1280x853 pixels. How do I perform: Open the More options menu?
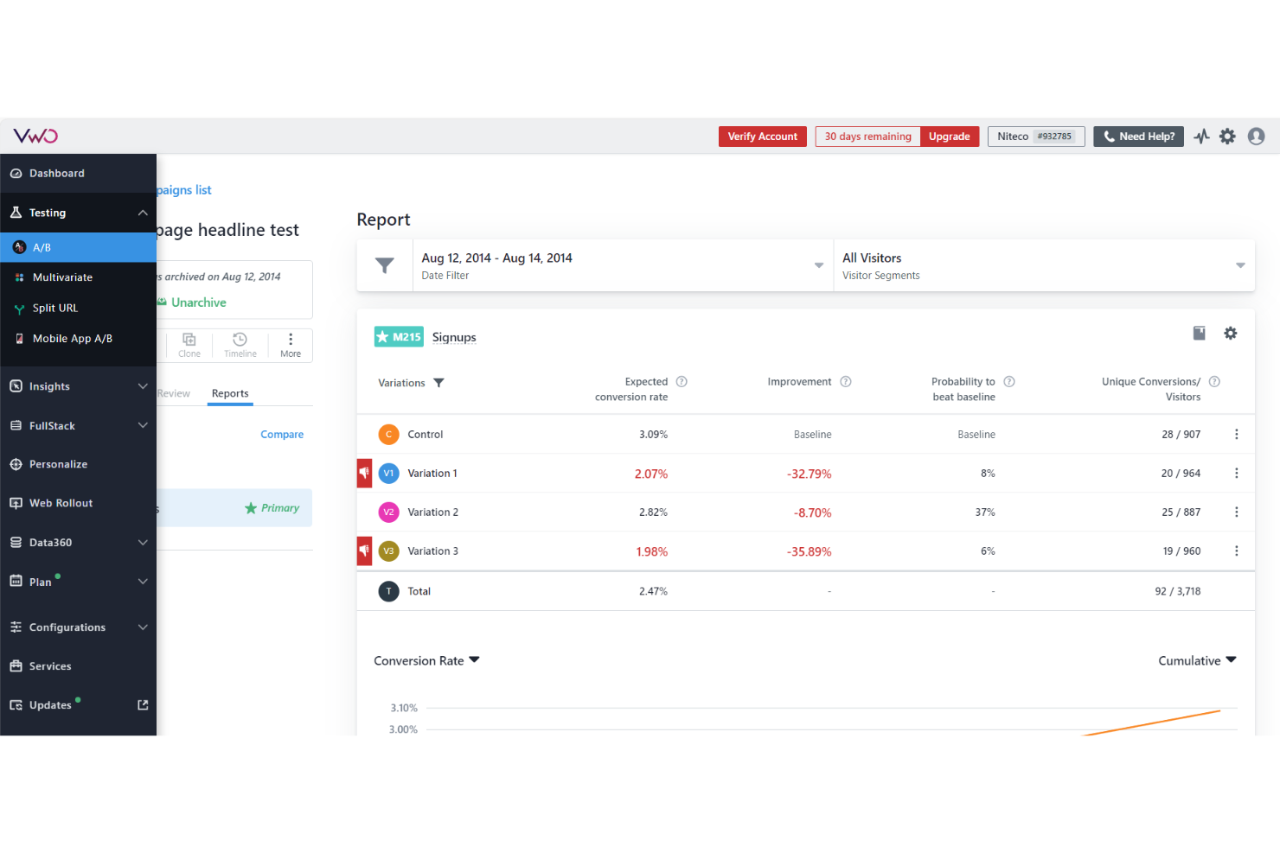coord(291,345)
